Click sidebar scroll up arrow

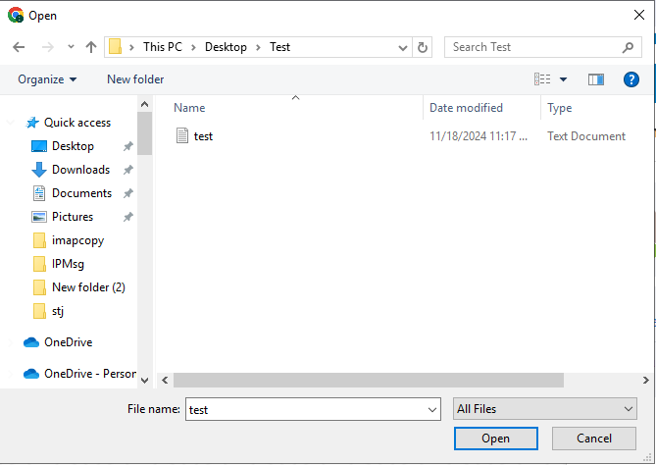coord(145,104)
